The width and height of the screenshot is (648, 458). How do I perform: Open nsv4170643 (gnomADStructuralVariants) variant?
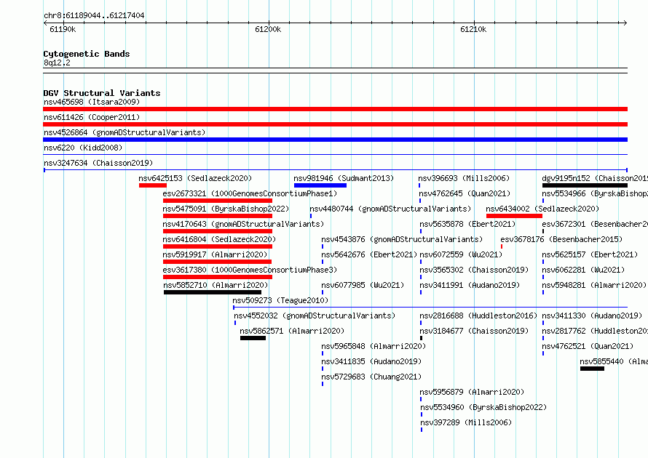(243, 224)
